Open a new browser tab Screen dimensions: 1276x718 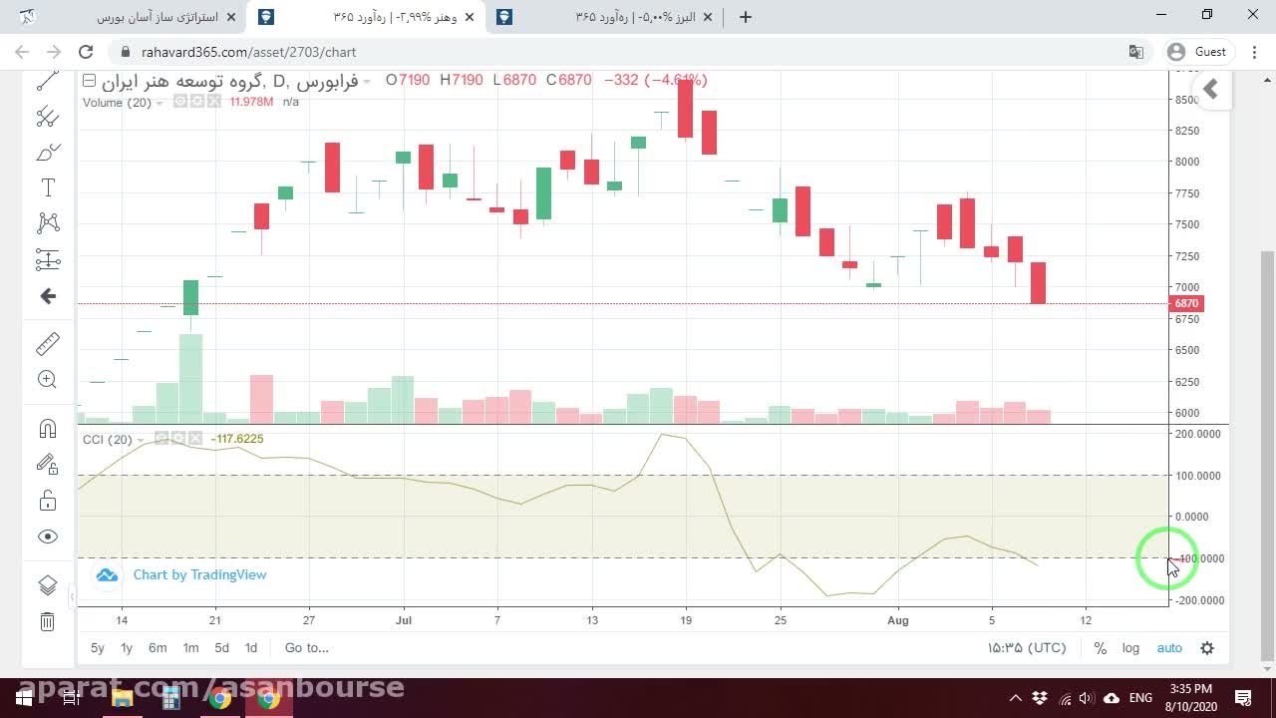746,17
